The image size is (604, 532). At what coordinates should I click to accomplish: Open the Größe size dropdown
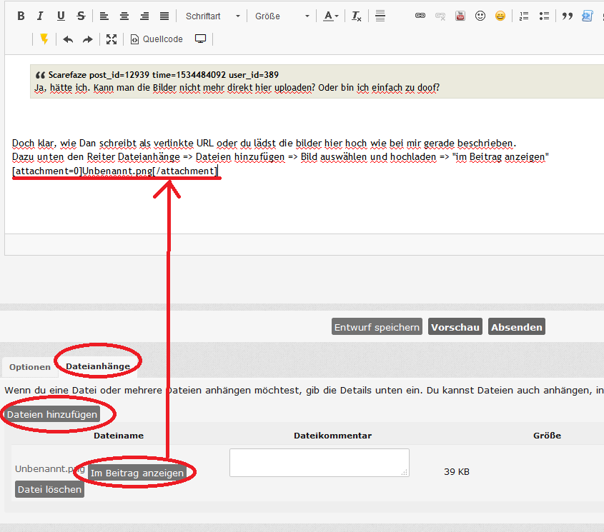coord(282,16)
